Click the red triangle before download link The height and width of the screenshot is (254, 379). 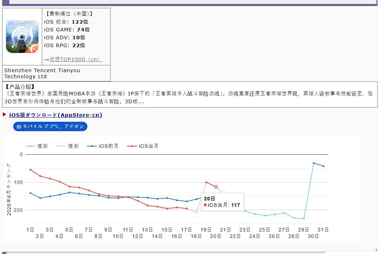tap(4, 114)
